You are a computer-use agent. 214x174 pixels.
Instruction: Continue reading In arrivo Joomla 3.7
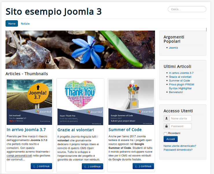[41, 166]
